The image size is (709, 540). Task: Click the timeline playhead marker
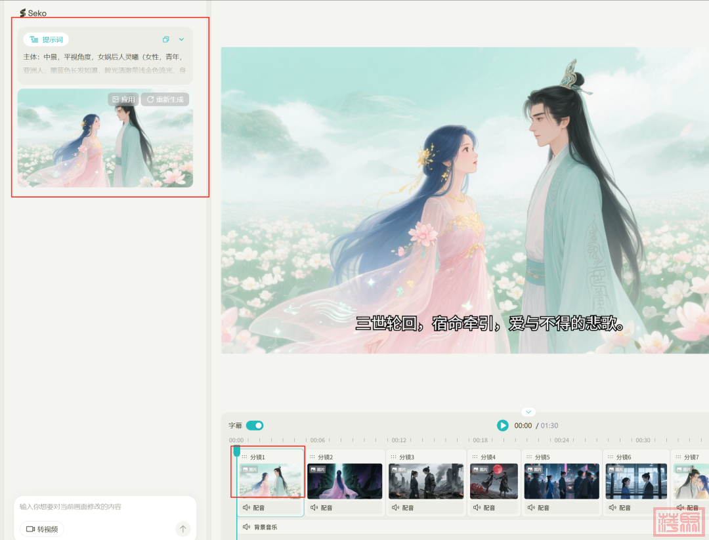coord(236,451)
